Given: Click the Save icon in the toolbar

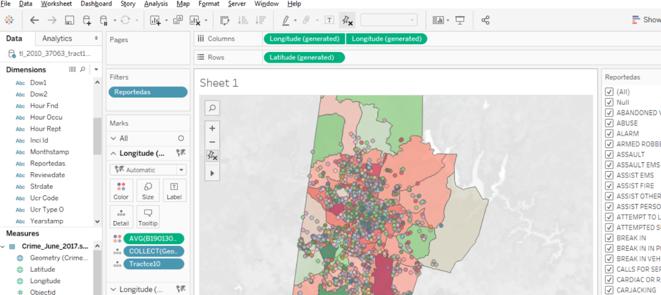Looking at the screenshot, I should pos(68,20).
